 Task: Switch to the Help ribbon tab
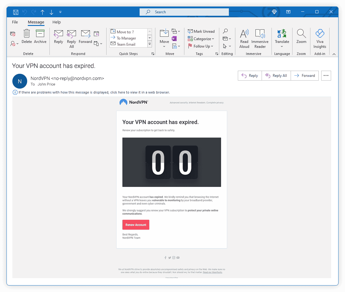[57, 22]
